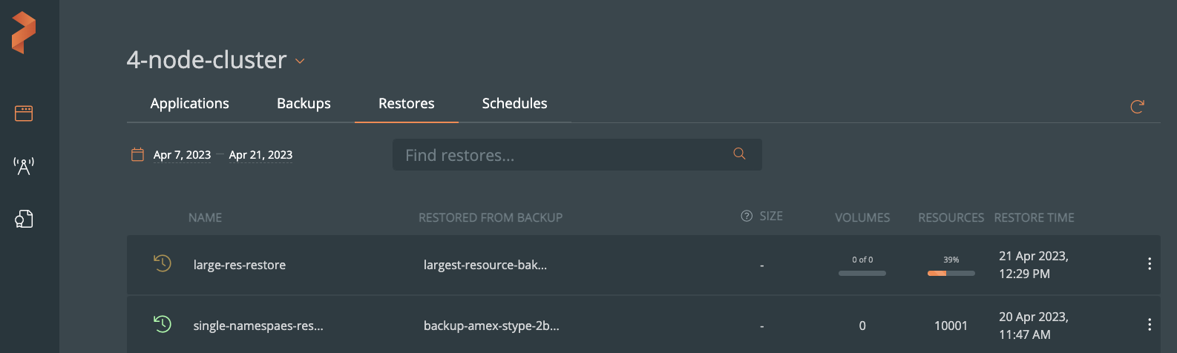This screenshot has width=1177, height=353.
Task: Switch to the Backups tab
Action: coord(304,104)
